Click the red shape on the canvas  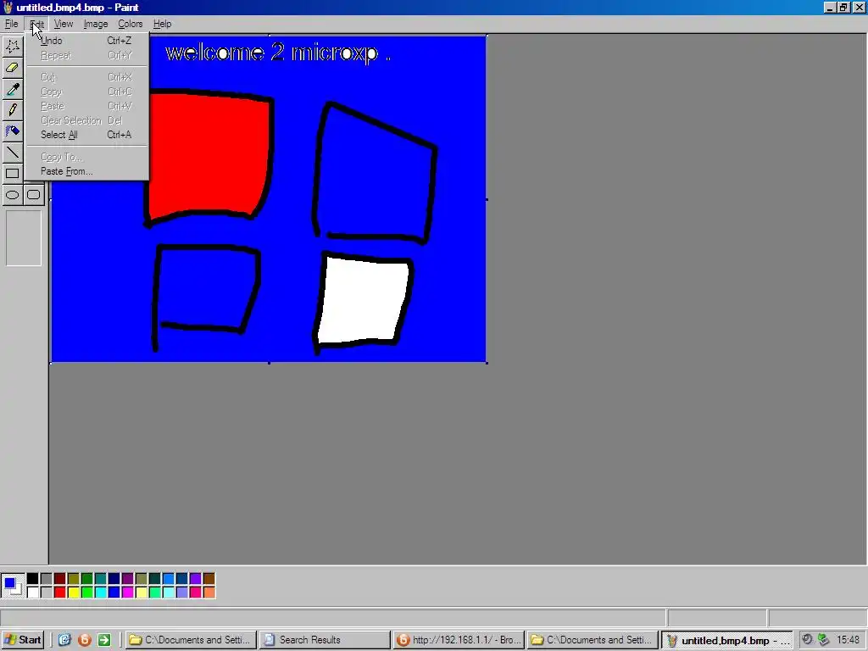point(209,155)
